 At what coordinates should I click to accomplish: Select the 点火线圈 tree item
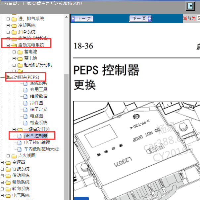[x=27, y=156]
